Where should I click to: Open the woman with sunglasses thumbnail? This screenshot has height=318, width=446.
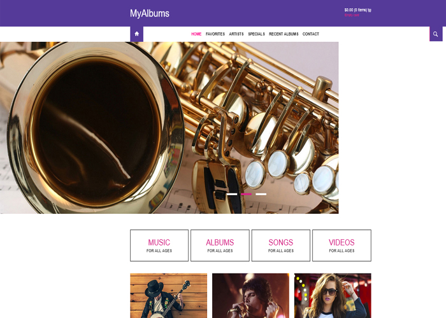(333, 296)
